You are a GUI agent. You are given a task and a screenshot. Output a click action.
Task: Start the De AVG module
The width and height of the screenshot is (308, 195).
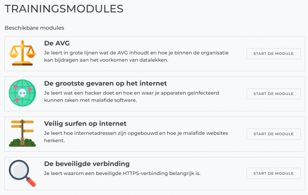[274, 54]
